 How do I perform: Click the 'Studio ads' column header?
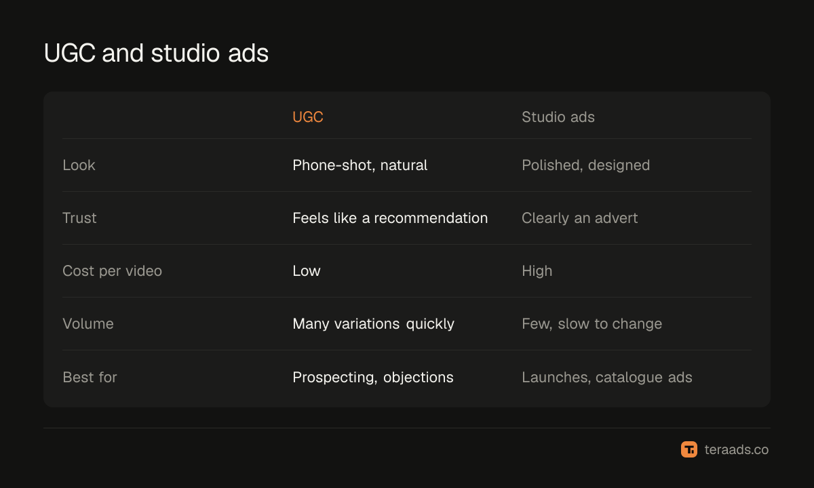(x=558, y=117)
